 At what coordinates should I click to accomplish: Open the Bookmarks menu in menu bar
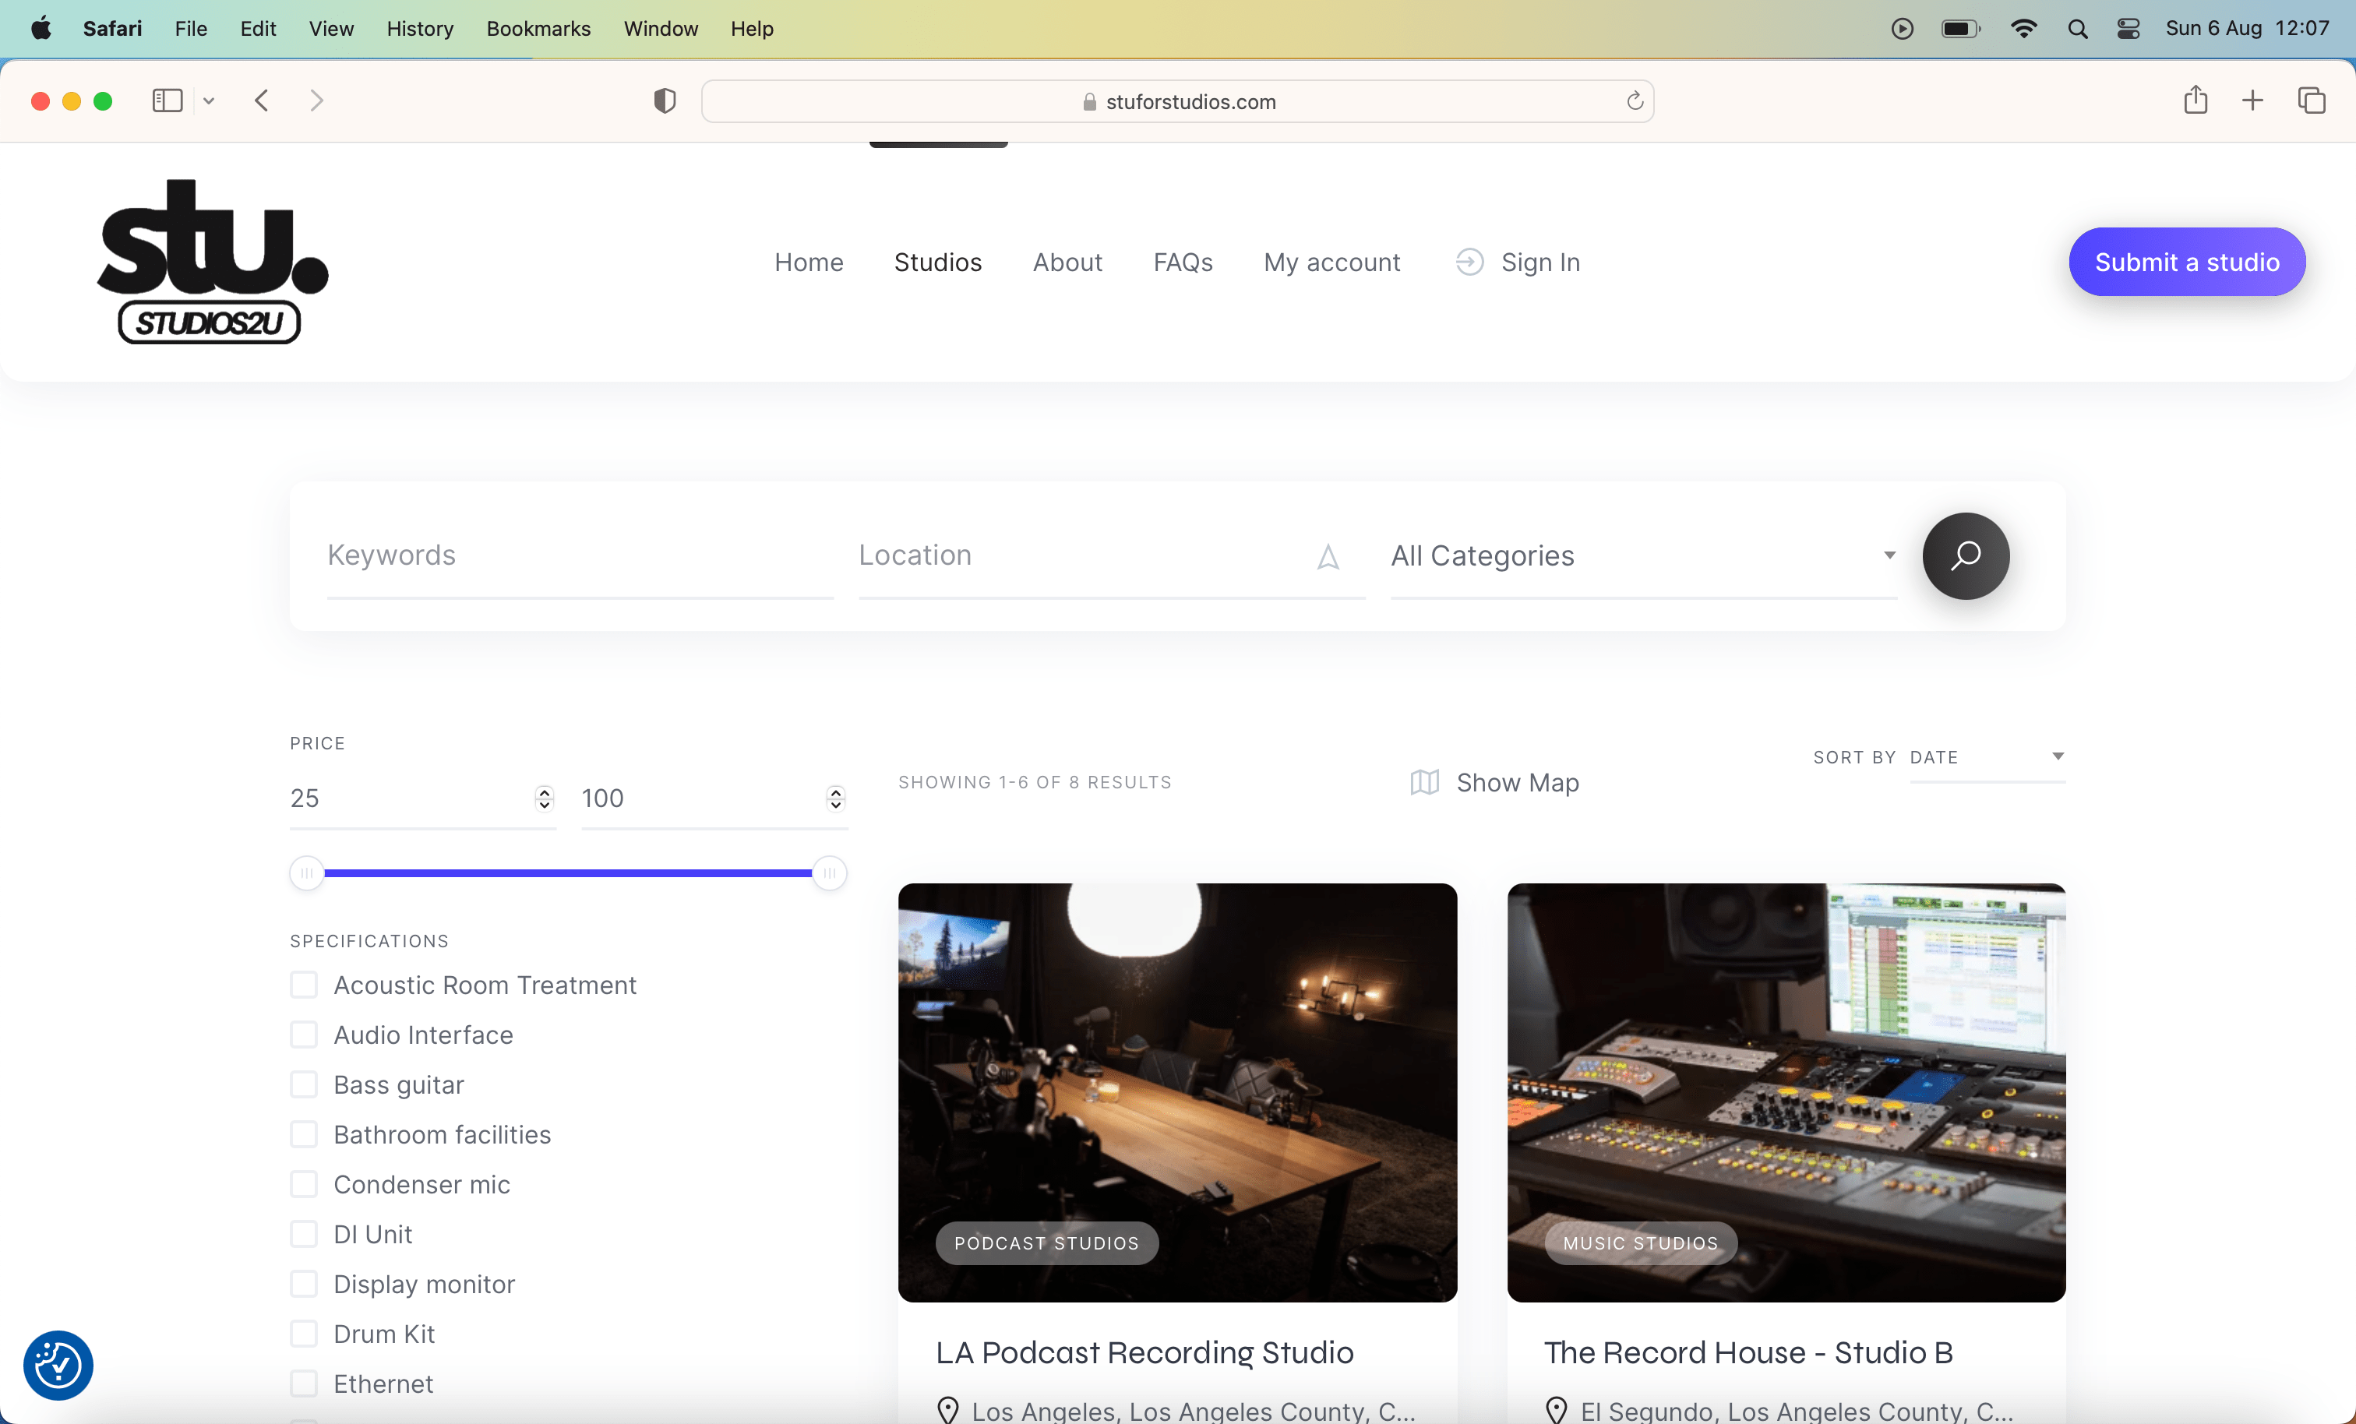point(538,29)
